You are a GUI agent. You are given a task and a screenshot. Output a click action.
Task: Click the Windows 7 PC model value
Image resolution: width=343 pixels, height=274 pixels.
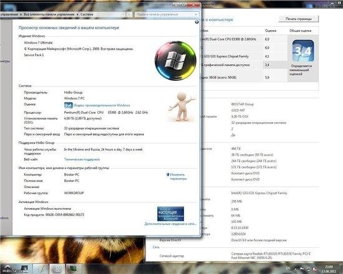click(74, 98)
